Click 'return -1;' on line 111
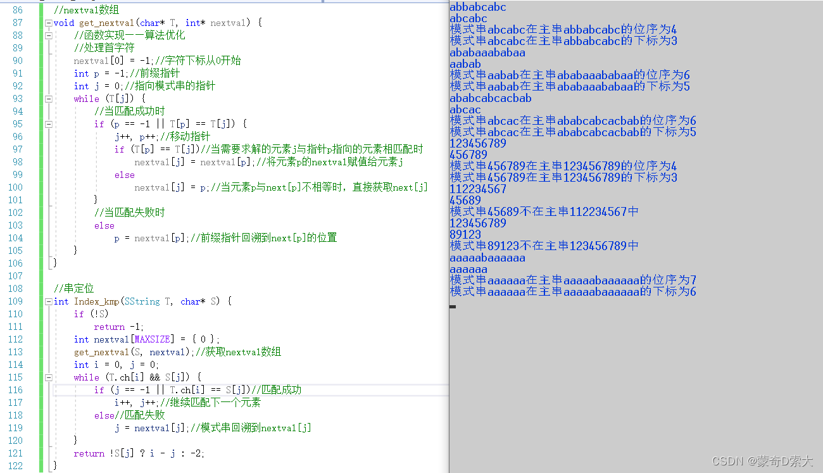Screen dimensions: 823x473 [120, 327]
